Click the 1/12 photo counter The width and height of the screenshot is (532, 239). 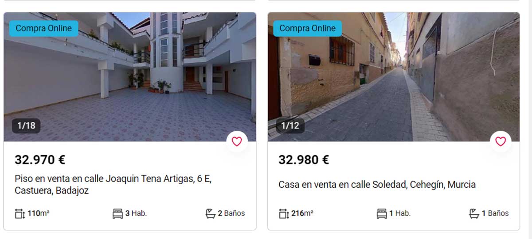[x=290, y=125]
